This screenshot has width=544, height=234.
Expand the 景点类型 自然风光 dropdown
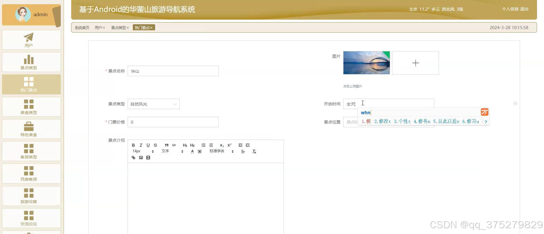pyautogui.click(x=154, y=104)
